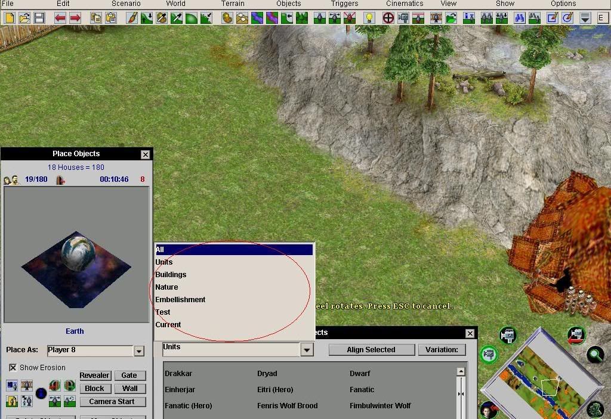Click the Align Selected button

(371, 350)
